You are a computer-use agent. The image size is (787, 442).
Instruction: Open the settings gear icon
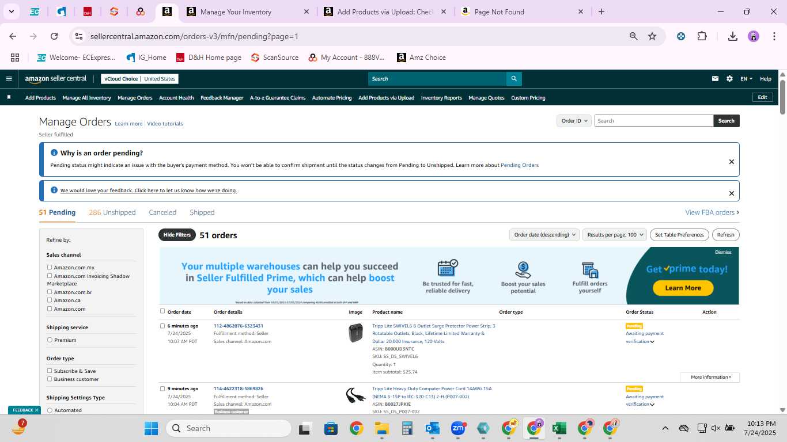tap(730, 79)
